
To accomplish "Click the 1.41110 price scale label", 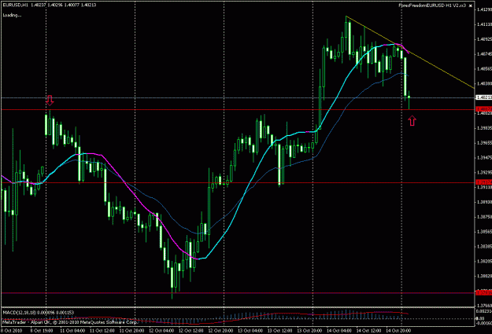I will coord(484,24).
